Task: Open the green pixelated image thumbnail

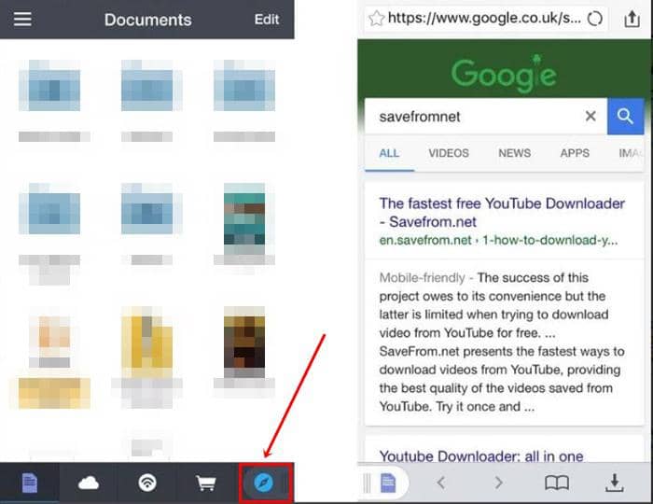Action: [244, 218]
